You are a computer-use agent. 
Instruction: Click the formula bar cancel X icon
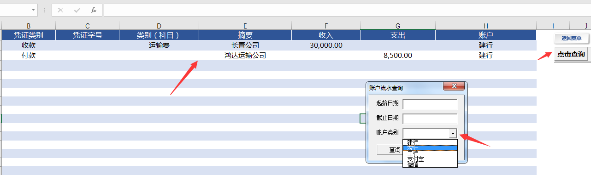point(60,10)
